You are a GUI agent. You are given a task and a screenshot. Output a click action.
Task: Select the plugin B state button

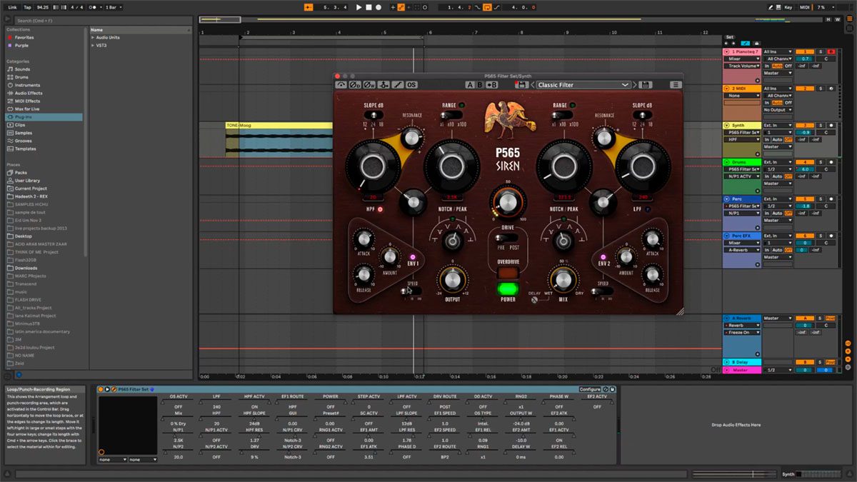tap(480, 85)
